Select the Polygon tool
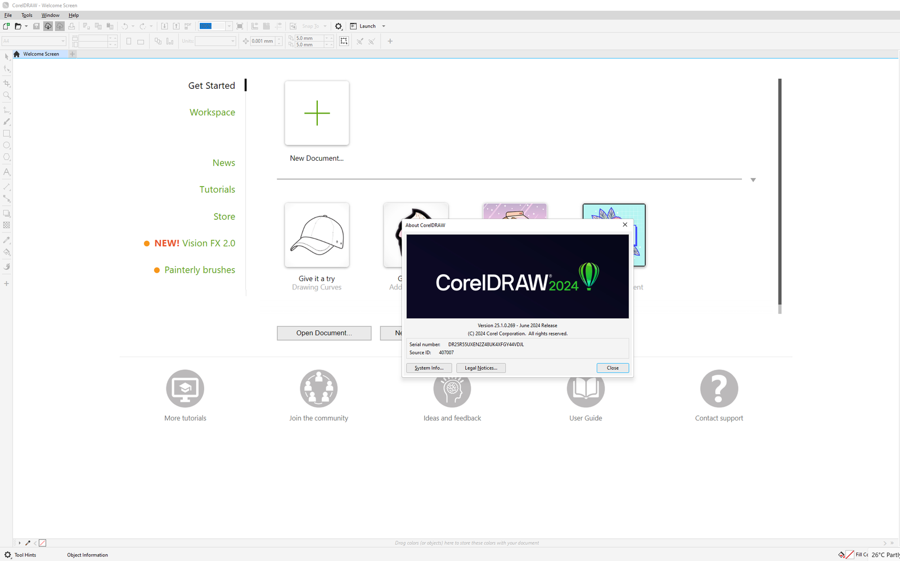The height and width of the screenshot is (561, 900). pyautogui.click(x=7, y=157)
